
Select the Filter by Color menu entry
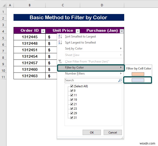point(91,67)
